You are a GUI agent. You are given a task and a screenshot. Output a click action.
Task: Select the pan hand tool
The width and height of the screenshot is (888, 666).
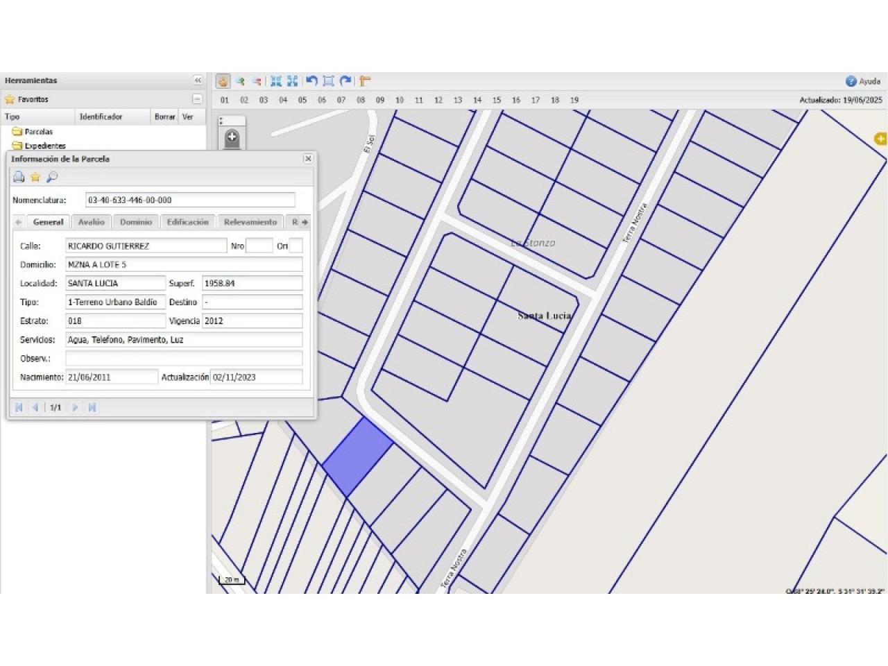[x=223, y=81]
